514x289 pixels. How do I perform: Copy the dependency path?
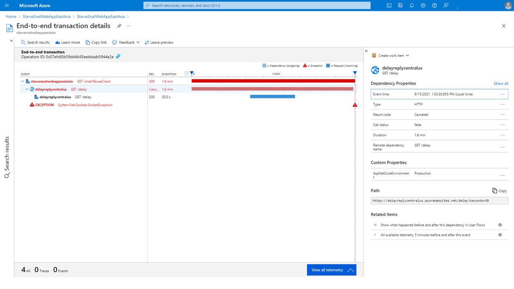pos(500,191)
